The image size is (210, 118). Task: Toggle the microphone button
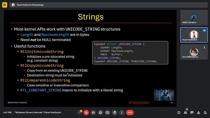(x=79, y=112)
